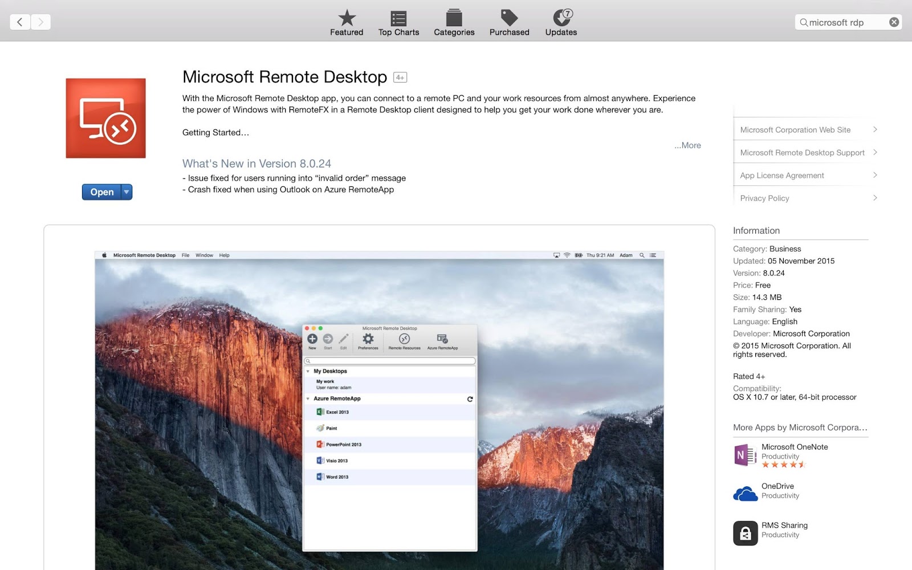The image size is (912, 570).
Task: Open the Featured tab
Action: pyautogui.click(x=347, y=23)
